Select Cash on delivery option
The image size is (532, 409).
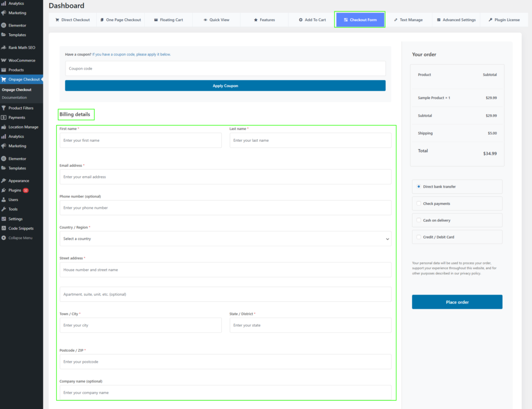pyautogui.click(x=419, y=220)
